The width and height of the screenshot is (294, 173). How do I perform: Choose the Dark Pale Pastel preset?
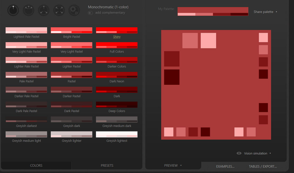click(x=26, y=105)
